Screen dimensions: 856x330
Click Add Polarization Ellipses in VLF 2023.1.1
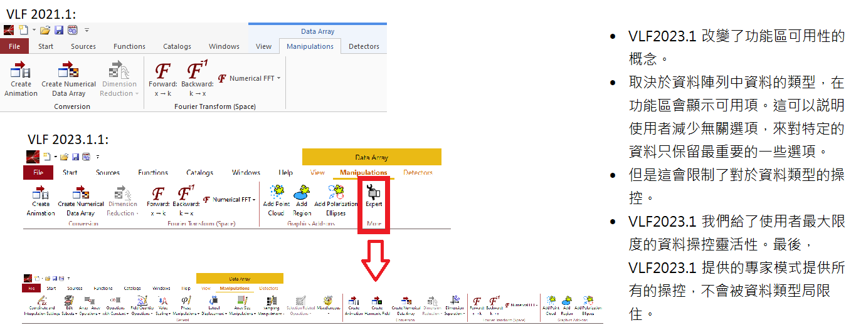coord(336,200)
